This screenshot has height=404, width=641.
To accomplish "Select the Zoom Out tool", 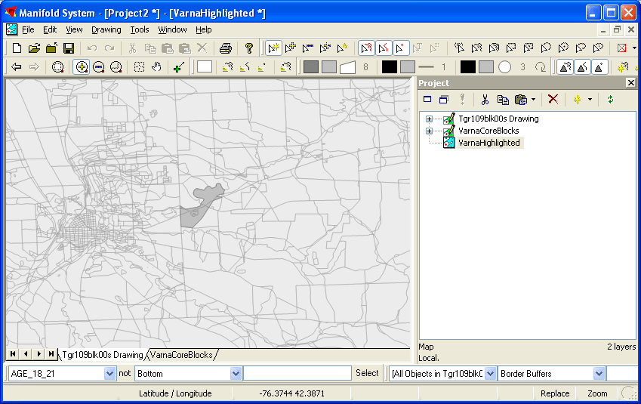I will click(98, 67).
